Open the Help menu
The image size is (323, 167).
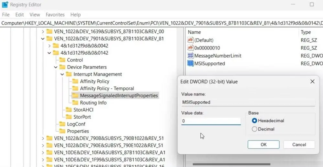(x=75, y=15)
